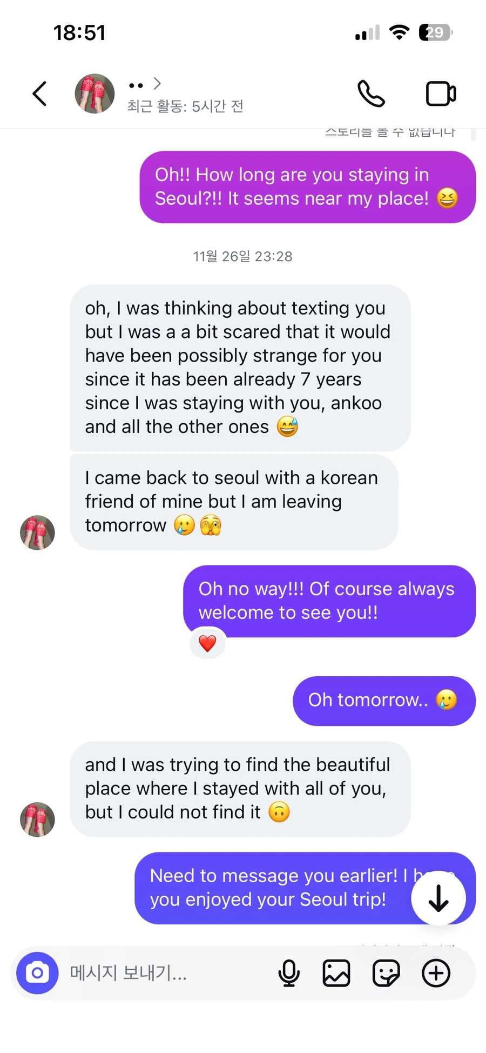Image resolution: width=486 pixels, height=1053 pixels.
Task: Open the camera using blue camera button
Action: click(x=37, y=973)
